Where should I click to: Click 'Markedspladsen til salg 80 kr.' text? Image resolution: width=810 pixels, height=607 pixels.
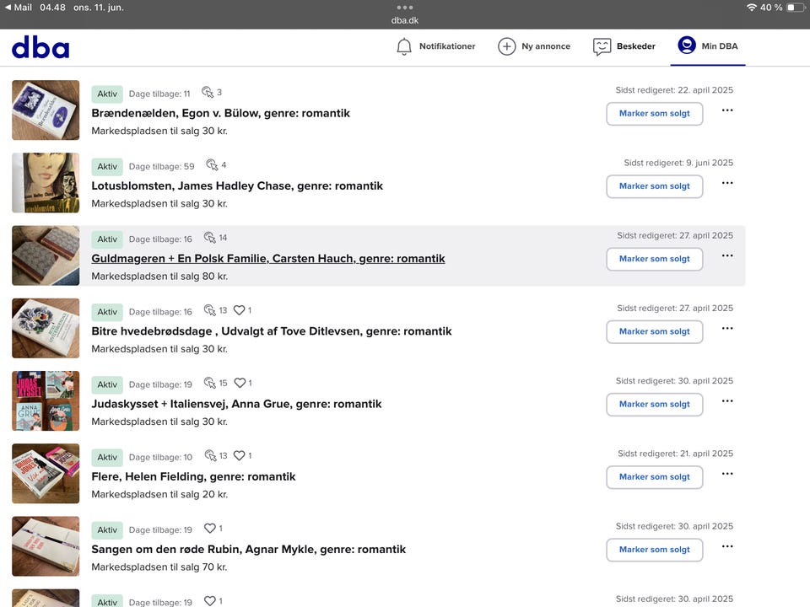159,277
